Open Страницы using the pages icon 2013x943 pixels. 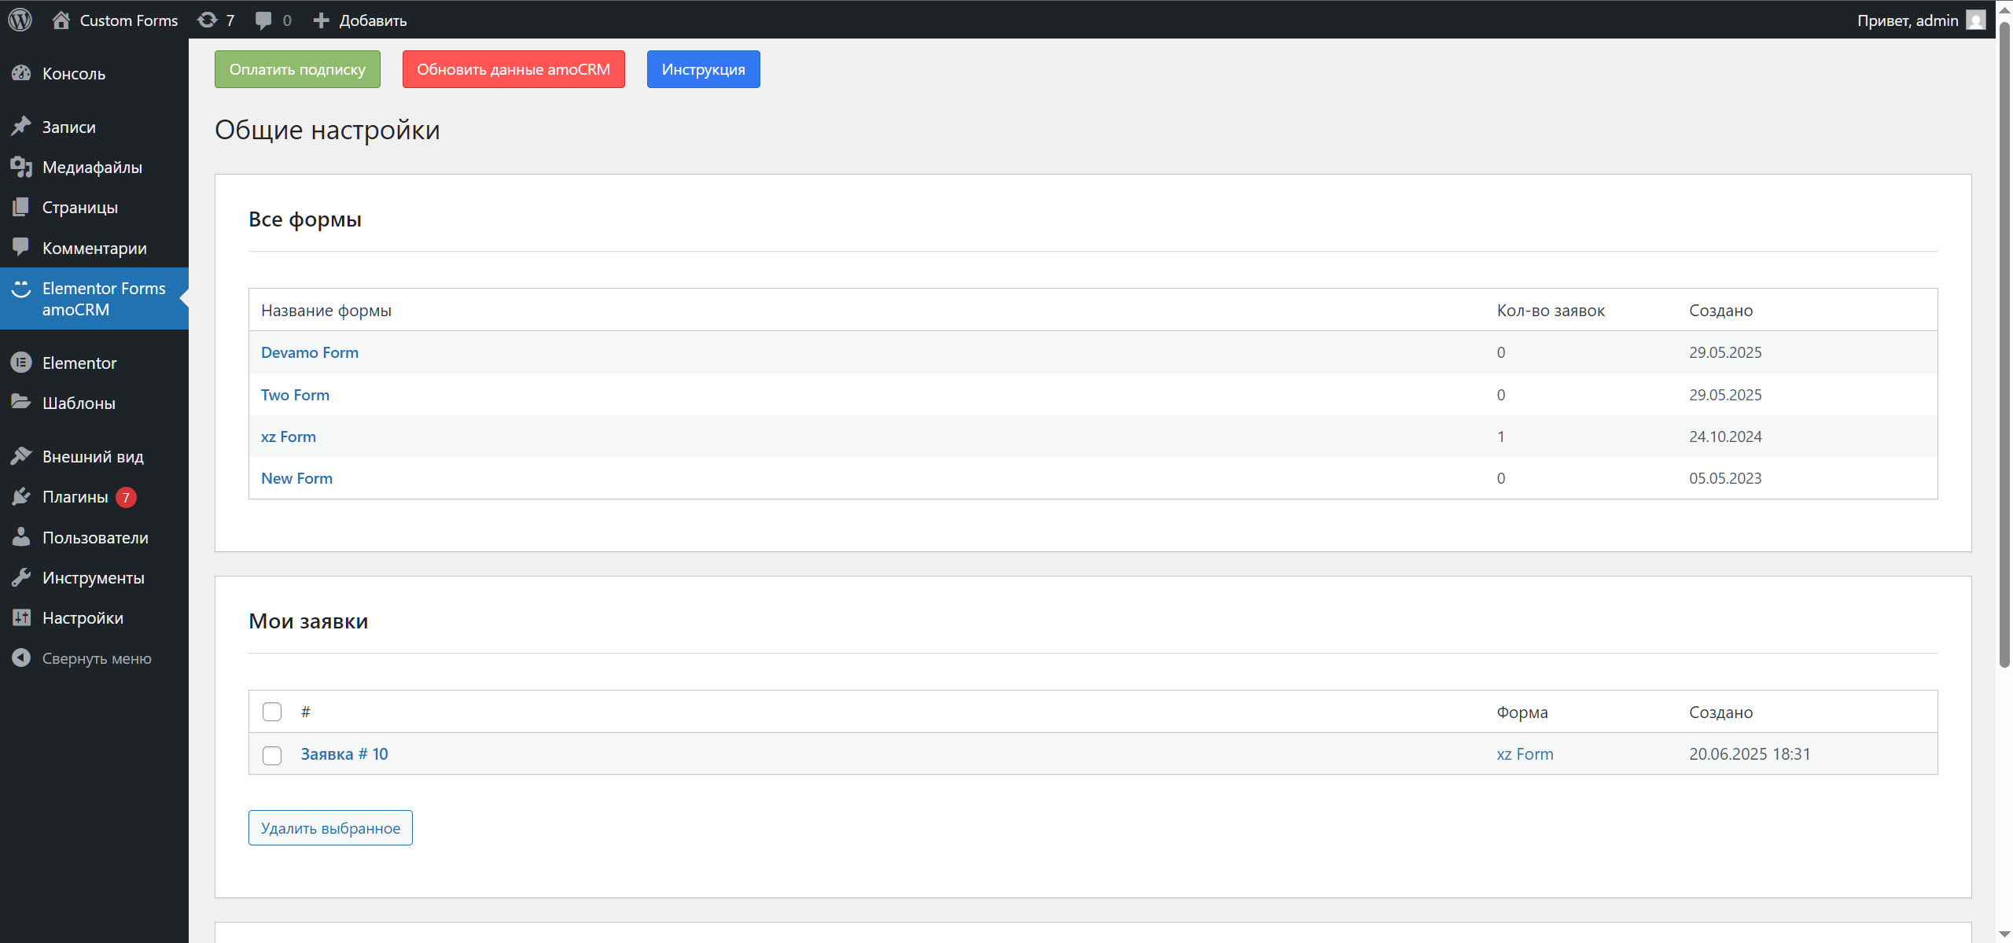(21, 206)
